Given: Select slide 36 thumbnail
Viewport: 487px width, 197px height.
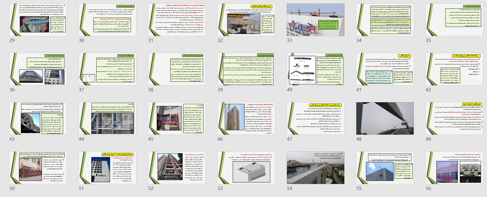Looking at the screenshot, I should pos(38,69).
